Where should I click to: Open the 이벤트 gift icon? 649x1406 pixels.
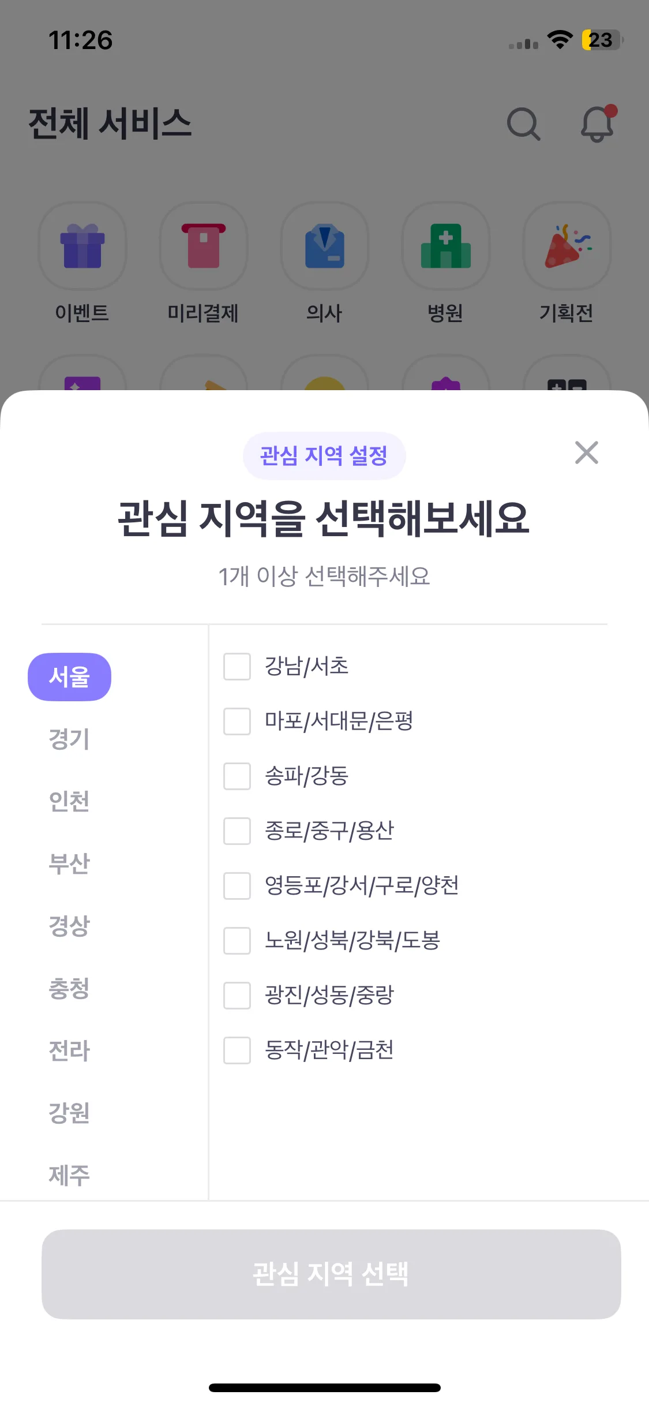[82, 246]
